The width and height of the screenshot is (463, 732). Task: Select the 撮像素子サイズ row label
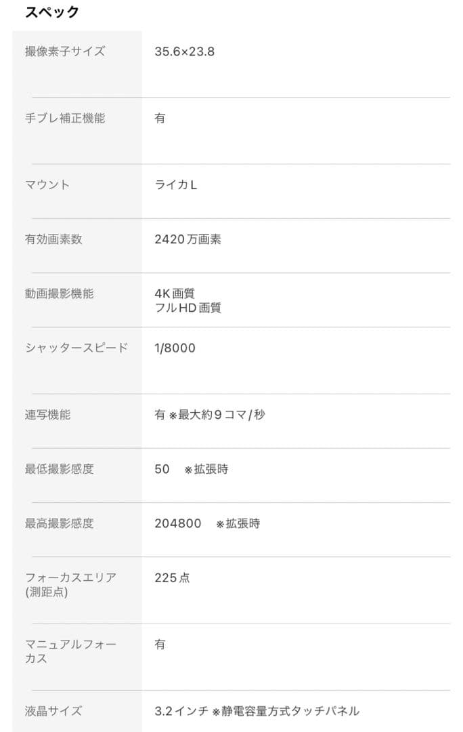pos(65,52)
